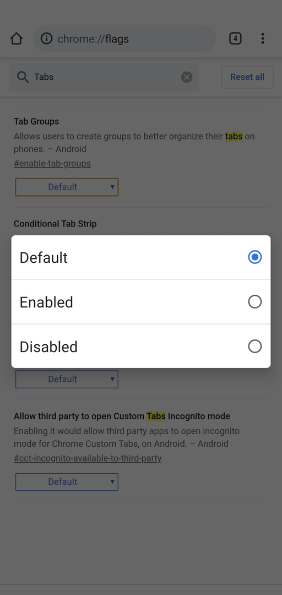Image resolution: width=282 pixels, height=595 pixels.
Task: Tap the Chrome home icon
Action: click(x=17, y=39)
